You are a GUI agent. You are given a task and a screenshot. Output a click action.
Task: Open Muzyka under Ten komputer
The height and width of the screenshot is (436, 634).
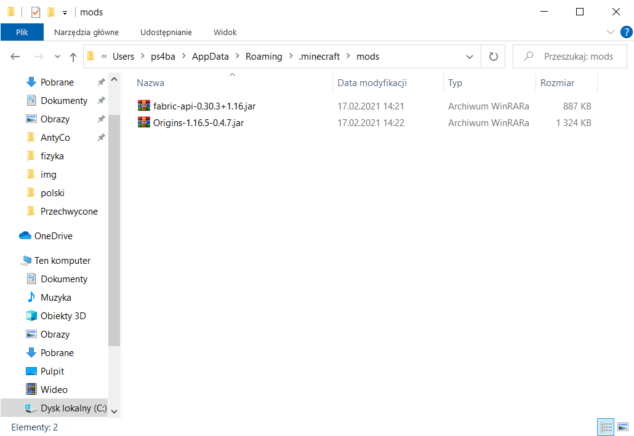click(55, 298)
